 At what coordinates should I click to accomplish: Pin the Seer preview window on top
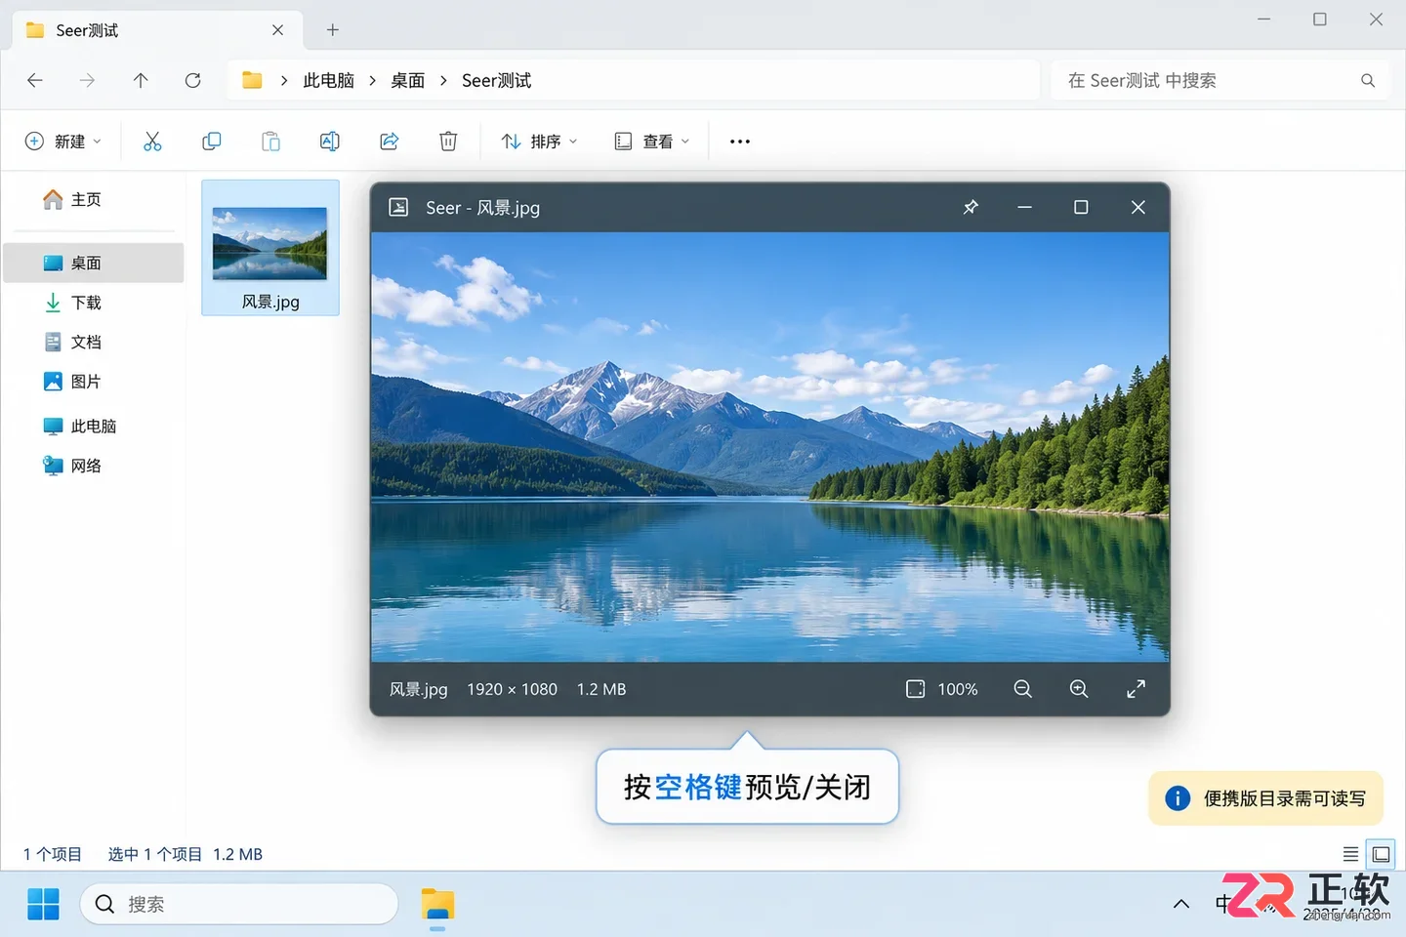click(x=971, y=207)
